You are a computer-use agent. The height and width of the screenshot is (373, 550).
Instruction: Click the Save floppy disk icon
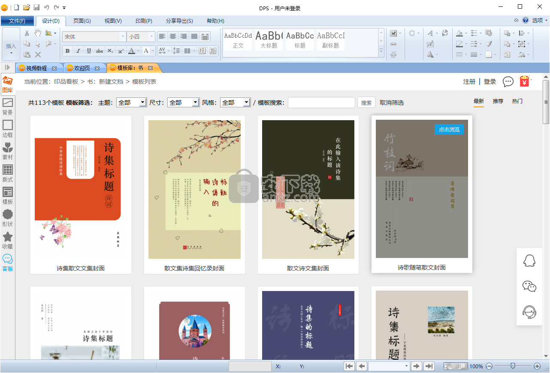coord(36,7)
